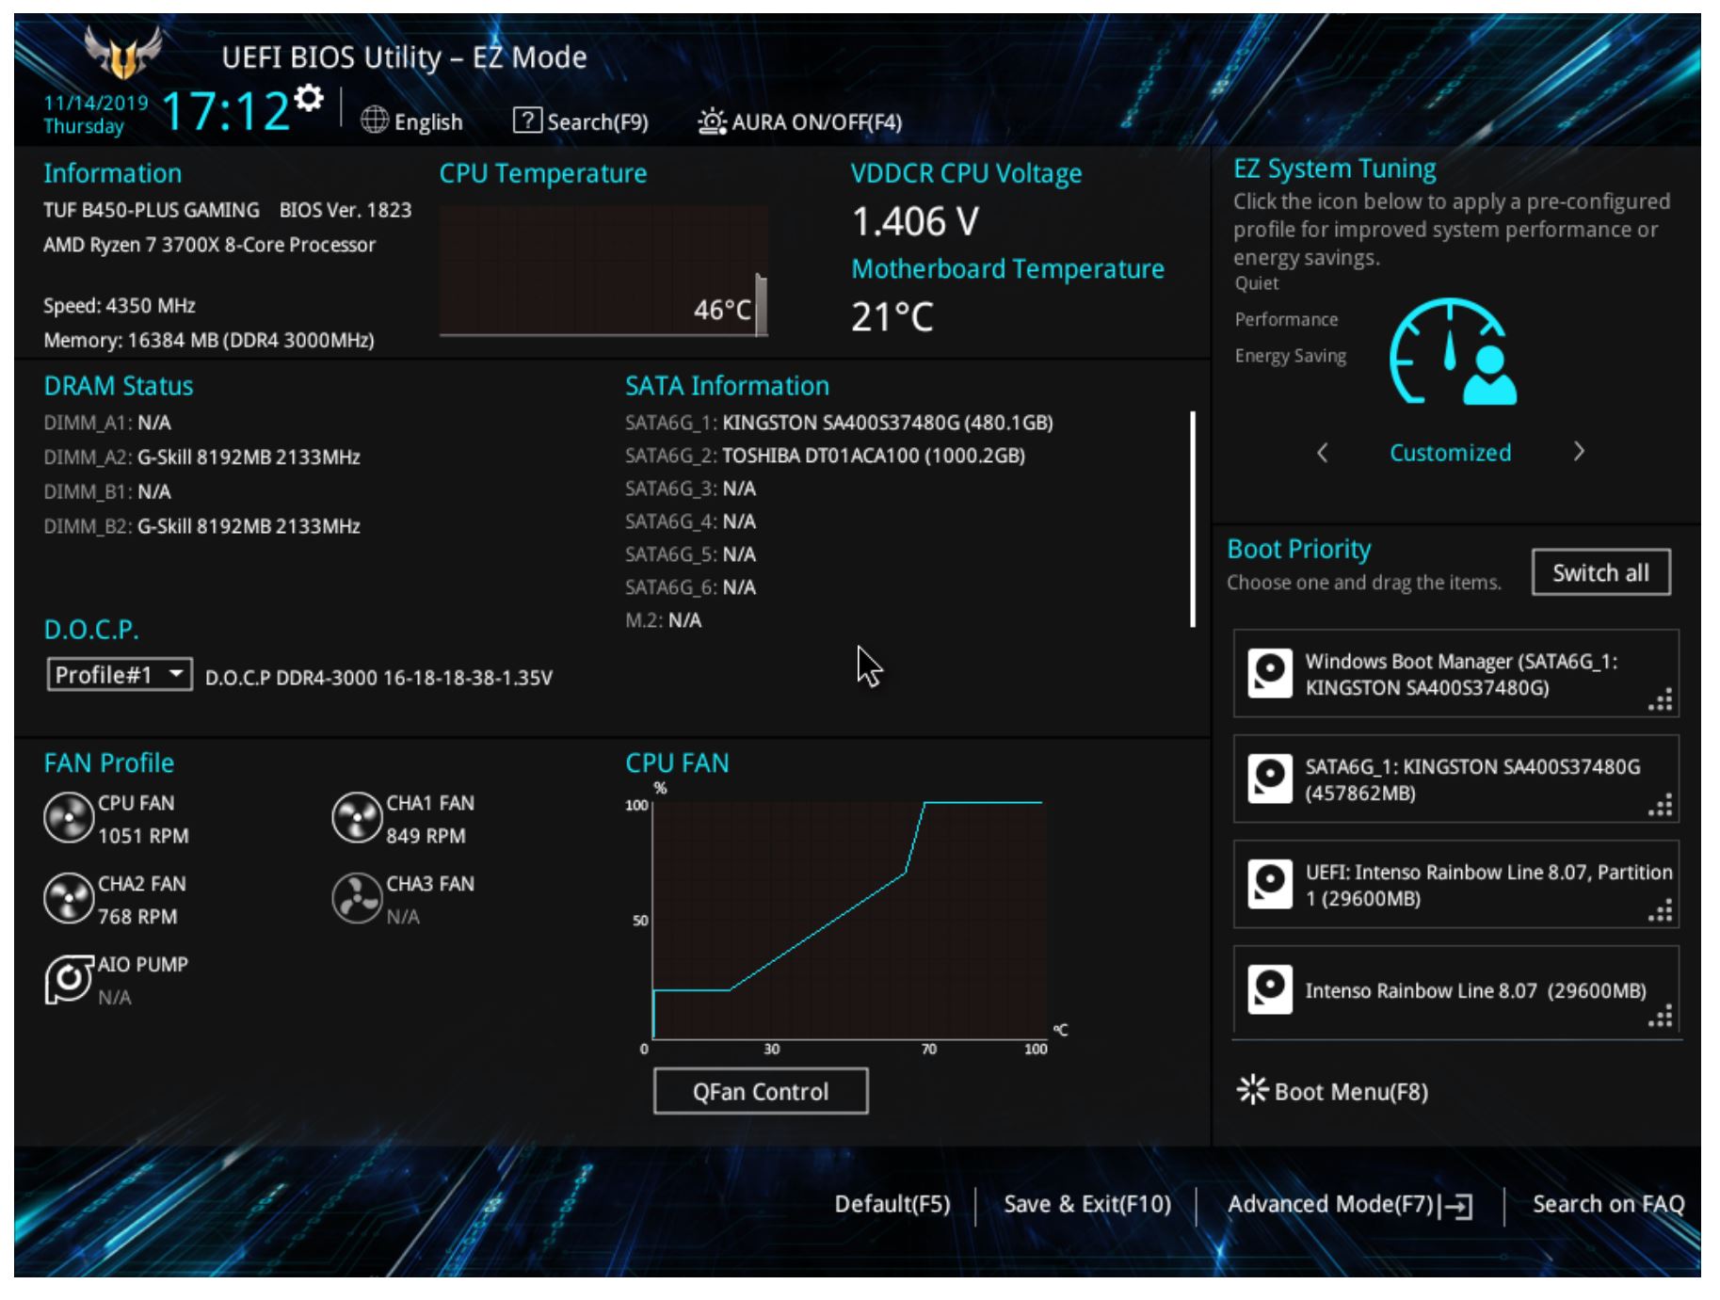The height and width of the screenshot is (1300, 1720).
Task: Click the Advanced Mode exit arrow icon
Action: (1455, 1207)
